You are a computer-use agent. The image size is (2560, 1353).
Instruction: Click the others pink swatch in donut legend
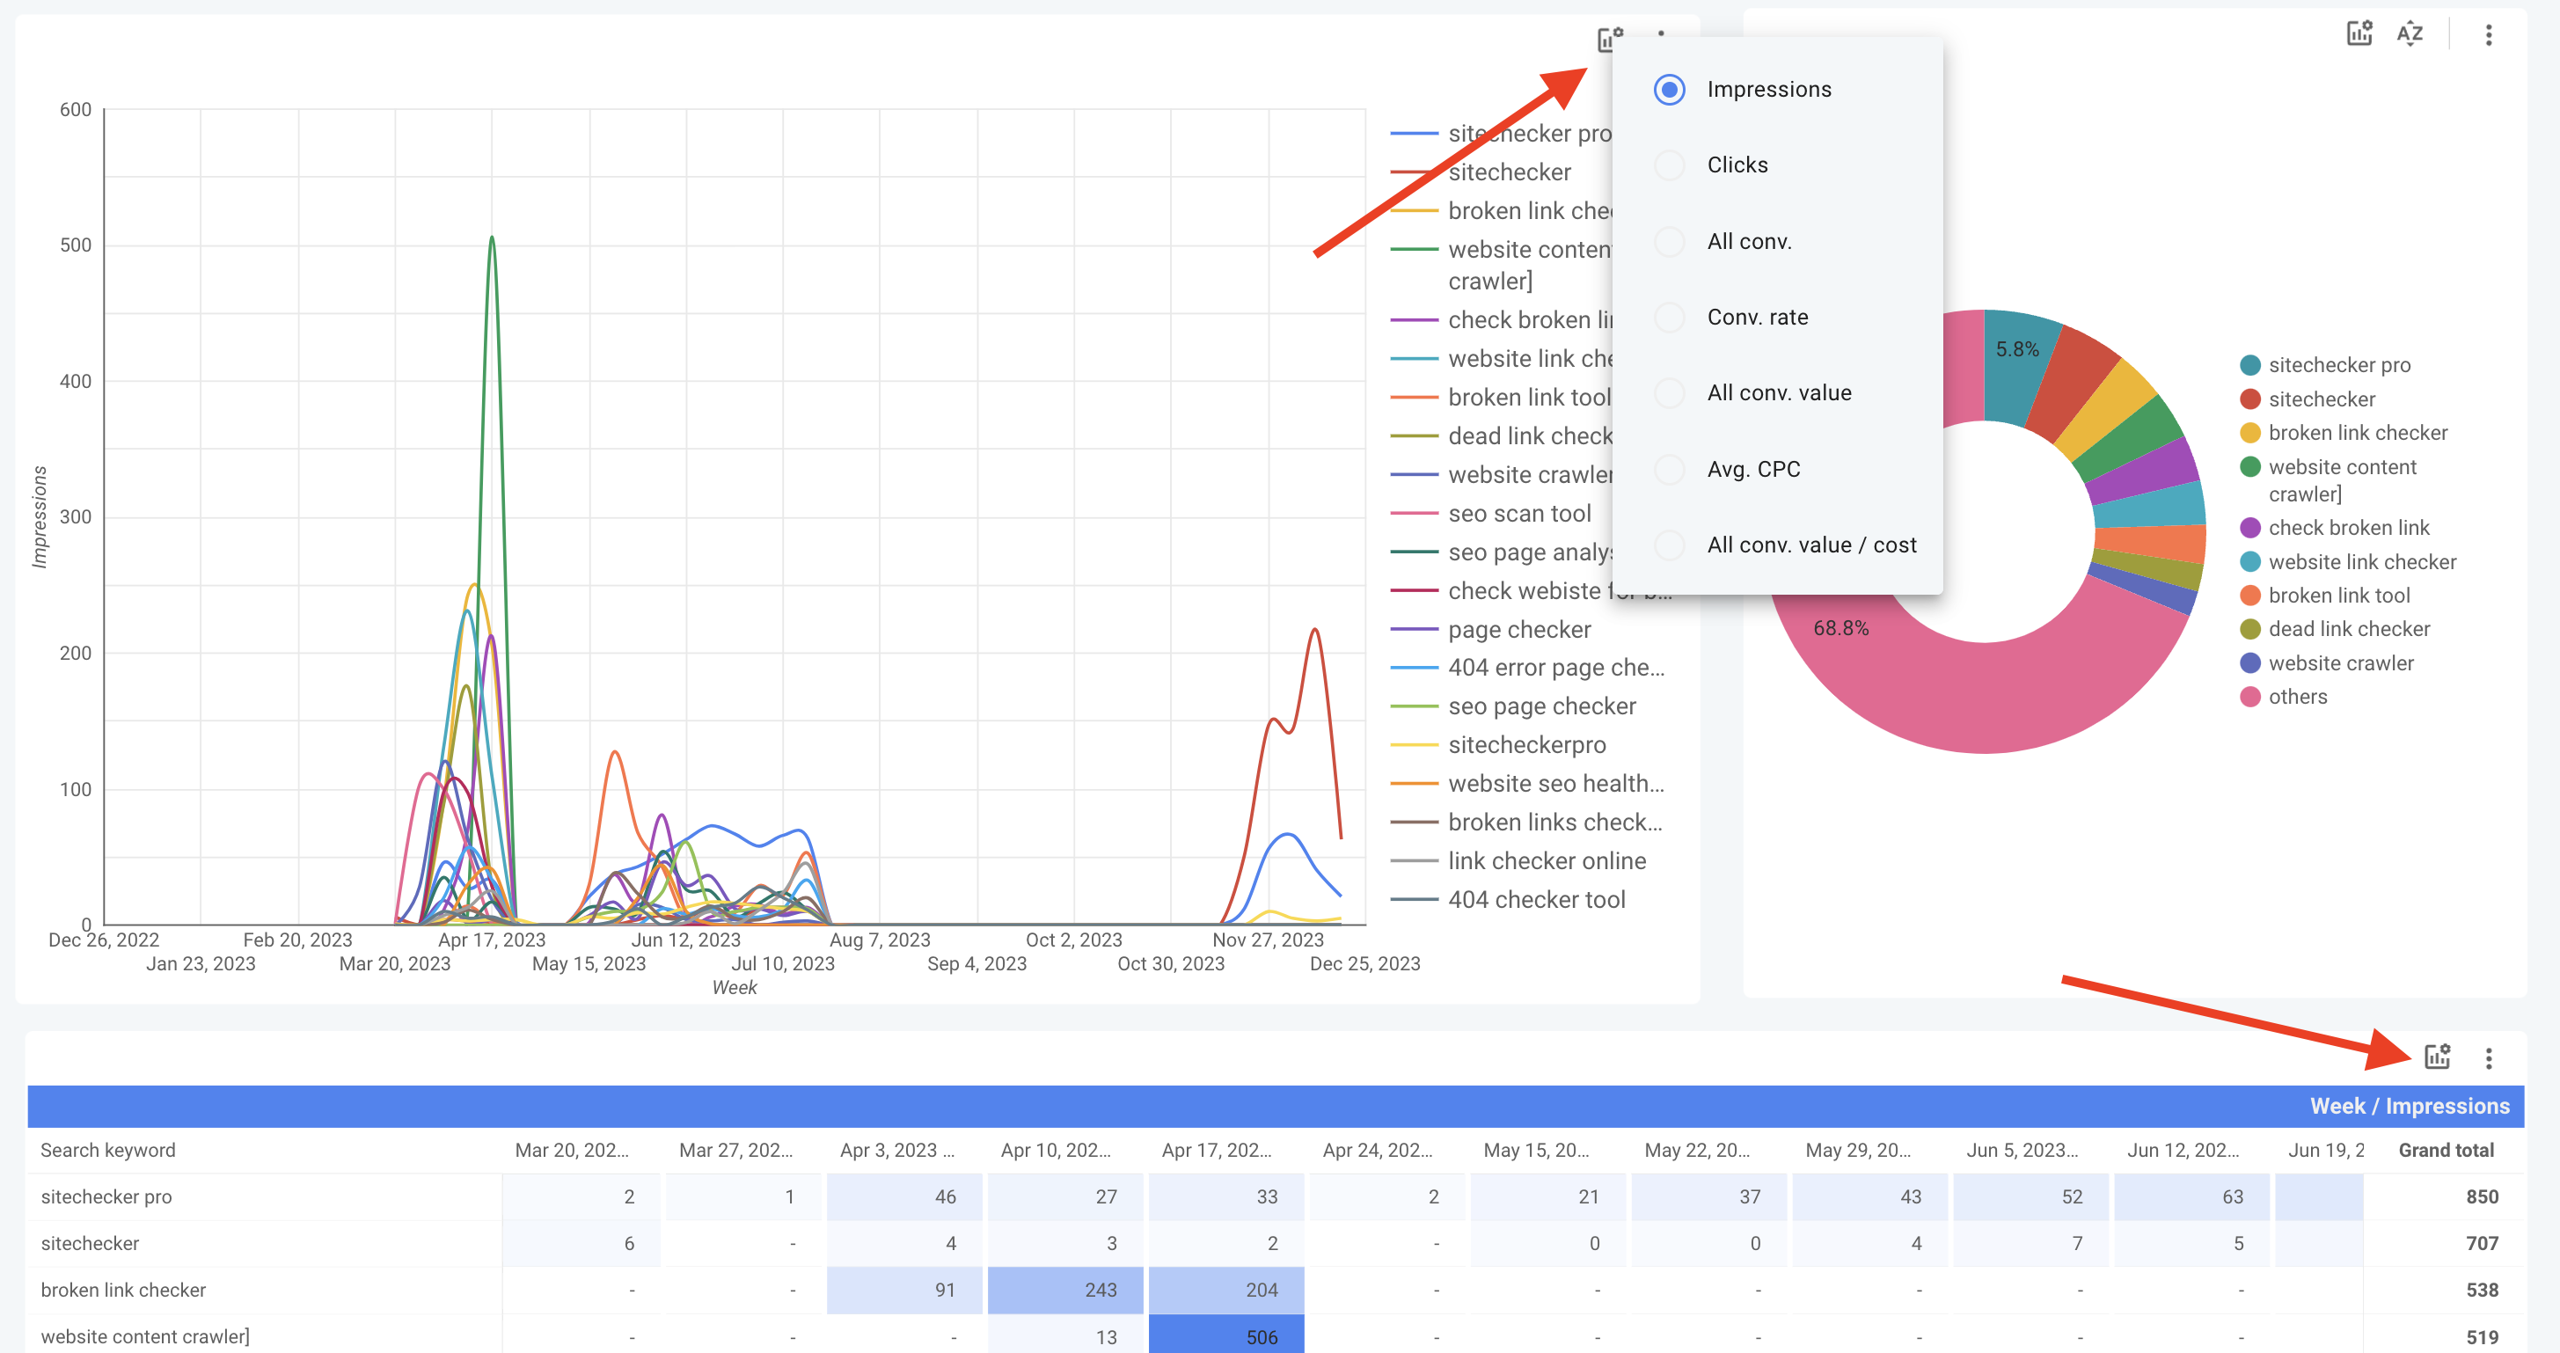2251,697
